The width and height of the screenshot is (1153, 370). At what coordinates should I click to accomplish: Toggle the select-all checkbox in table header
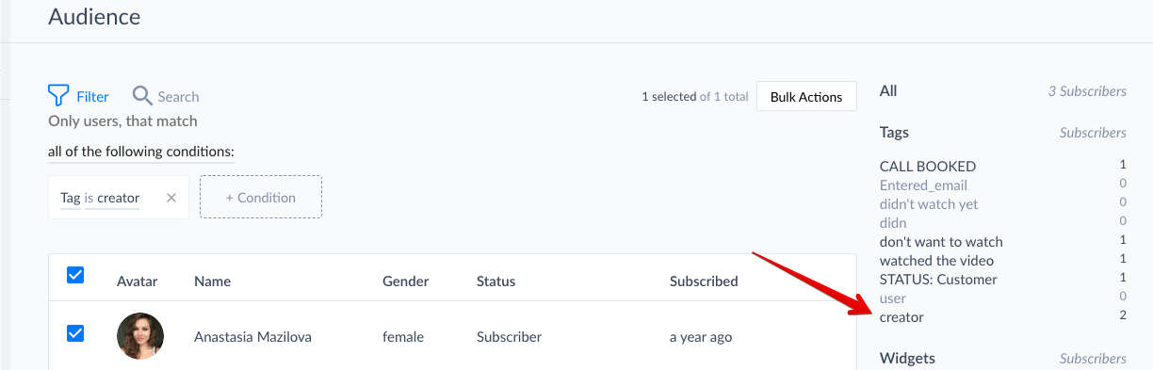[x=75, y=275]
